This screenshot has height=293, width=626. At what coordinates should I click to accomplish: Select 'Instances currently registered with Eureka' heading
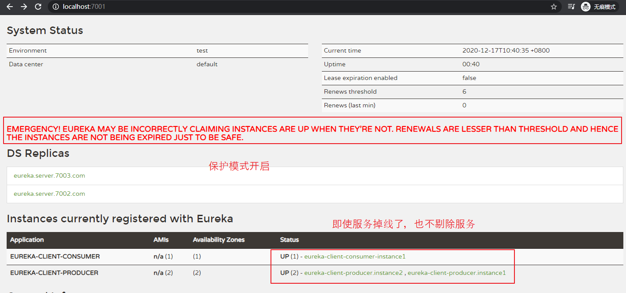pyautogui.click(x=120, y=219)
